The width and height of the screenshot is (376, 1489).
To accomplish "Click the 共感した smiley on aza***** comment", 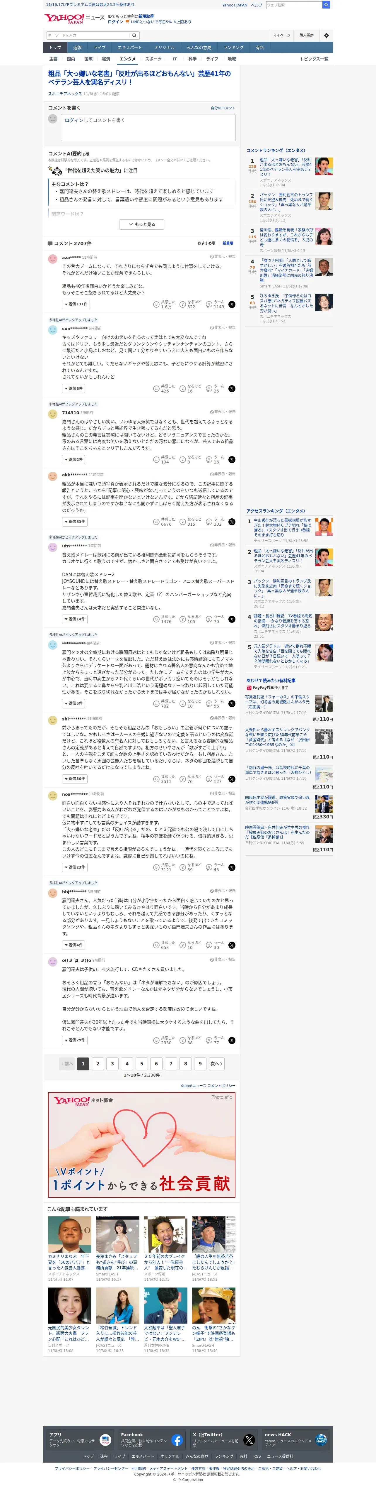I will 156,304.
